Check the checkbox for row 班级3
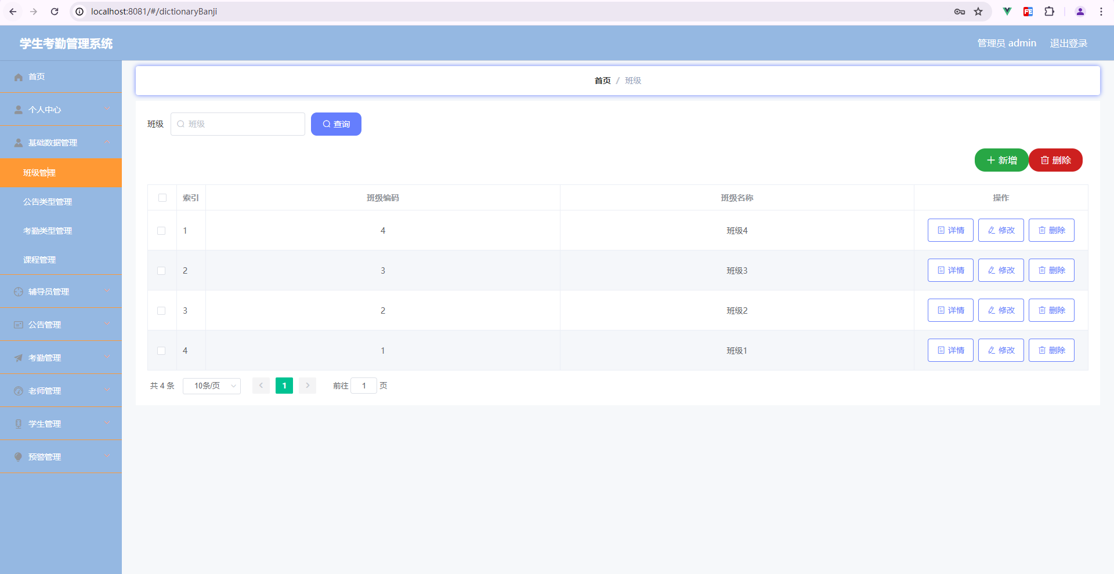 click(161, 271)
